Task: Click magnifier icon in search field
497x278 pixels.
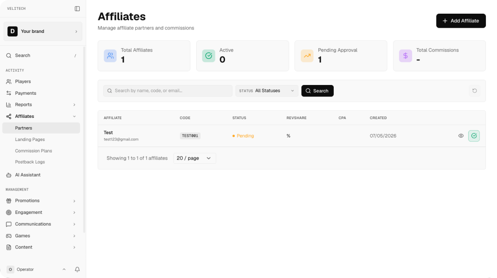Action: [109, 91]
